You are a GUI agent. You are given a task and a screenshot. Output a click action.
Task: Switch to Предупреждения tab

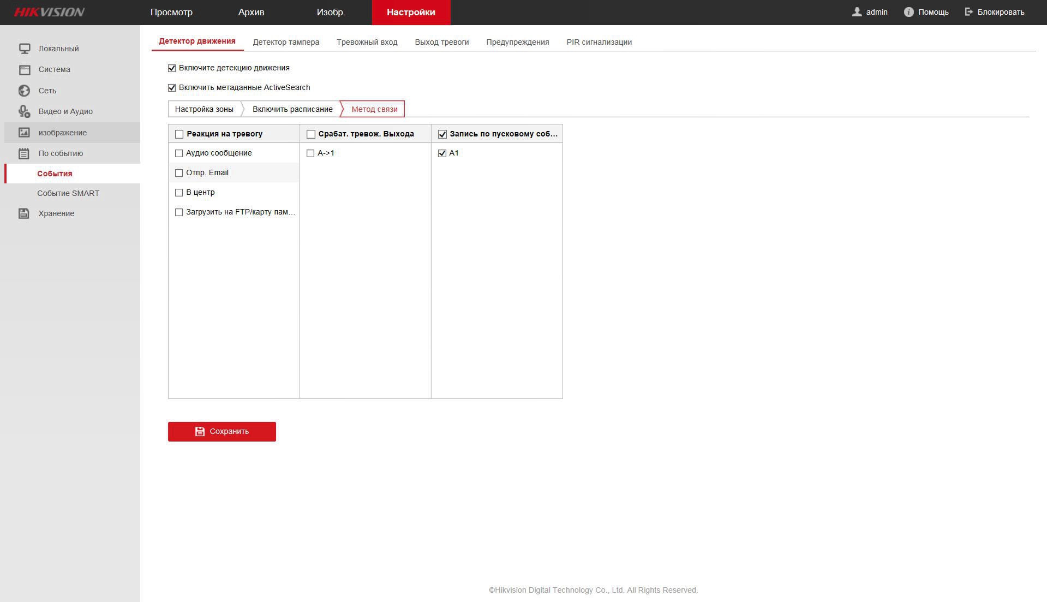tap(518, 42)
